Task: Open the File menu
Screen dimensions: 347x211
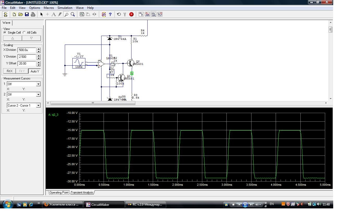Action: [x=4, y=8]
